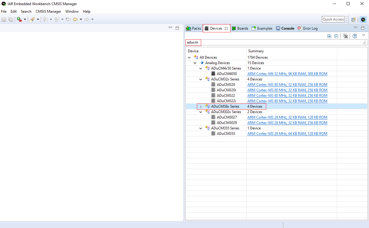
Task: Open the Forward history dropdown arrow
Action: point(92,19)
